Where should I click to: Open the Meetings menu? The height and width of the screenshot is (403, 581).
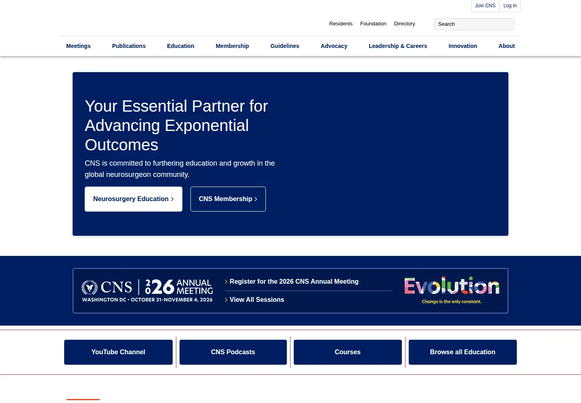pyautogui.click(x=78, y=46)
